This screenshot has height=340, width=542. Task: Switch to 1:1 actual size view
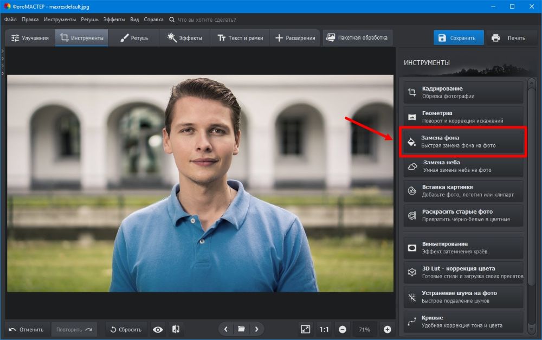pos(324,329)
